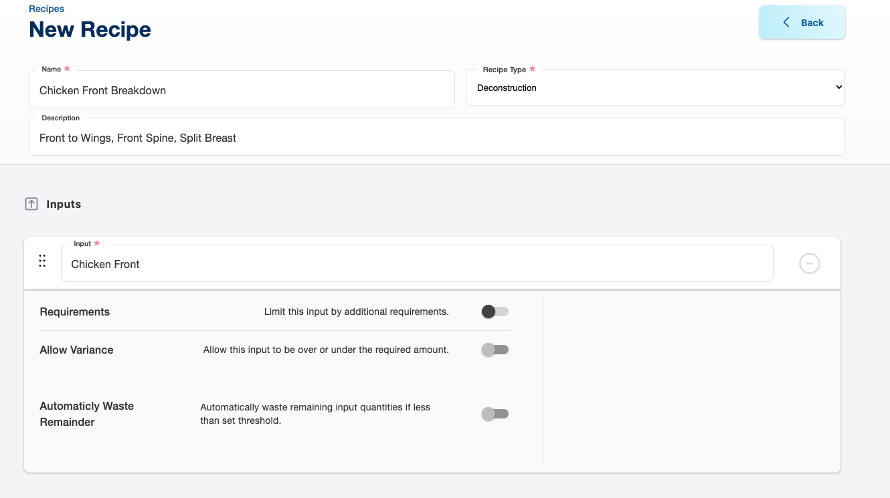
Task: Remove the Chicken Front input with minus icon
Action: [809, 264]
